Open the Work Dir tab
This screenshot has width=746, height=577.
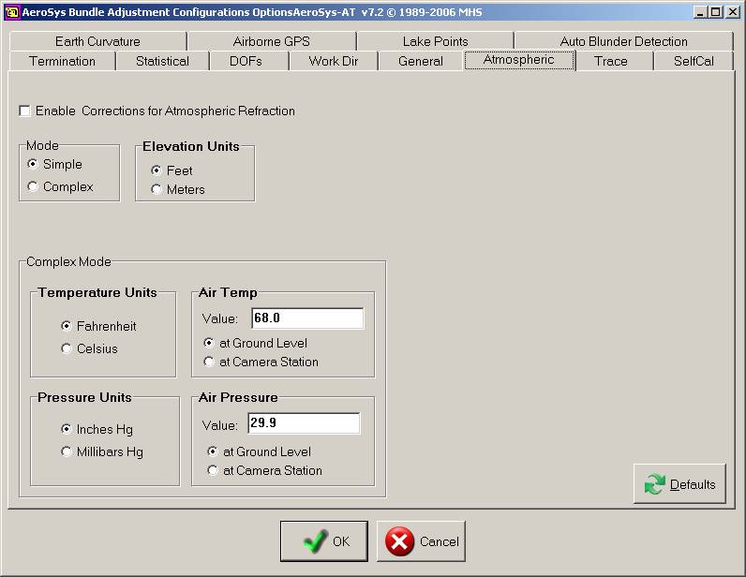click(x=333, y=62)
